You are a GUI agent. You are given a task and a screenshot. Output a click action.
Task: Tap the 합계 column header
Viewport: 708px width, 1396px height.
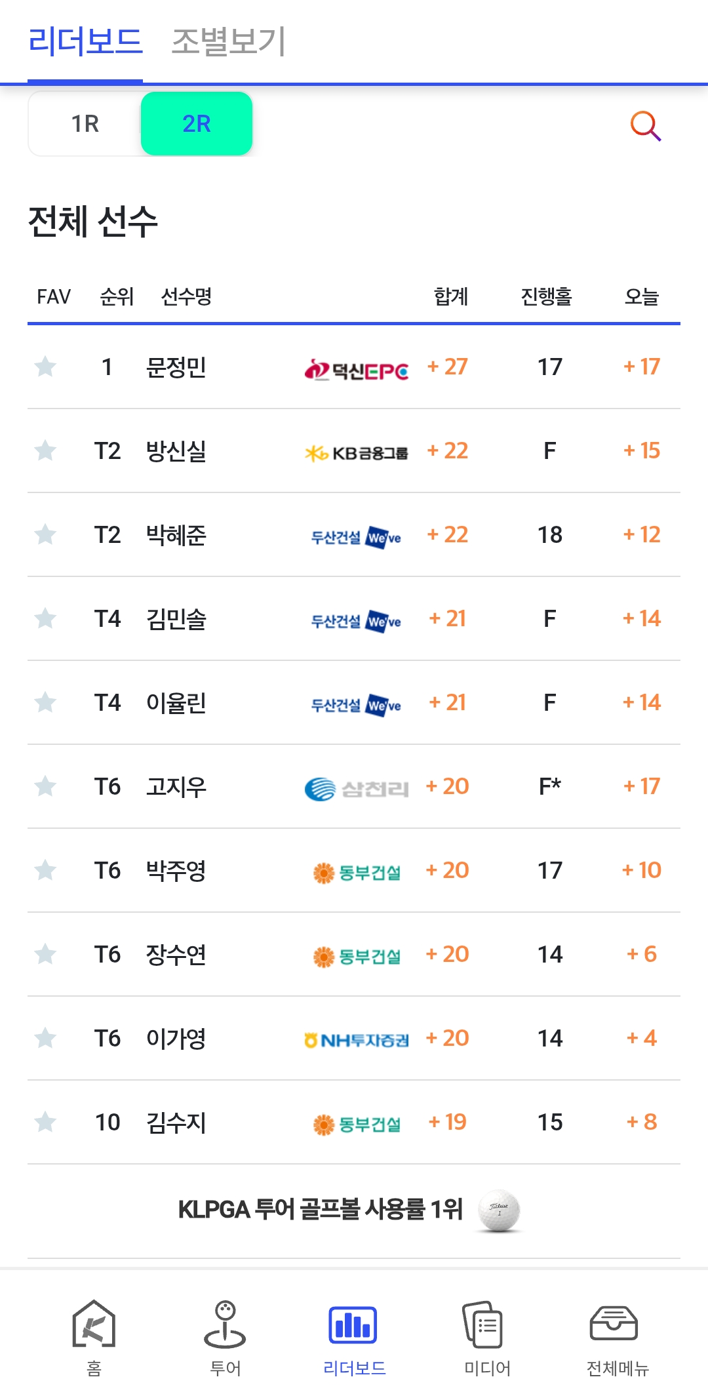coord(451,297)
